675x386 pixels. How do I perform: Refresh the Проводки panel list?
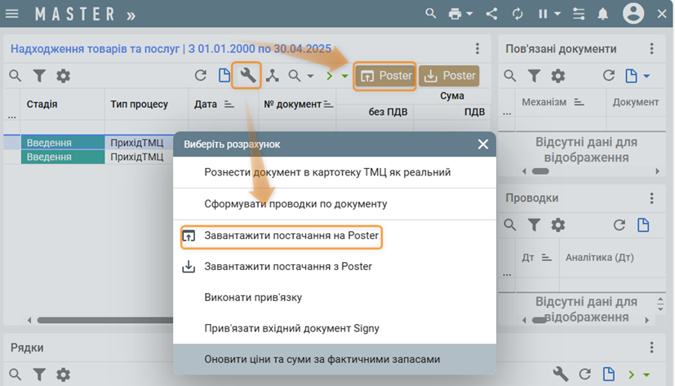coord(619,225)
